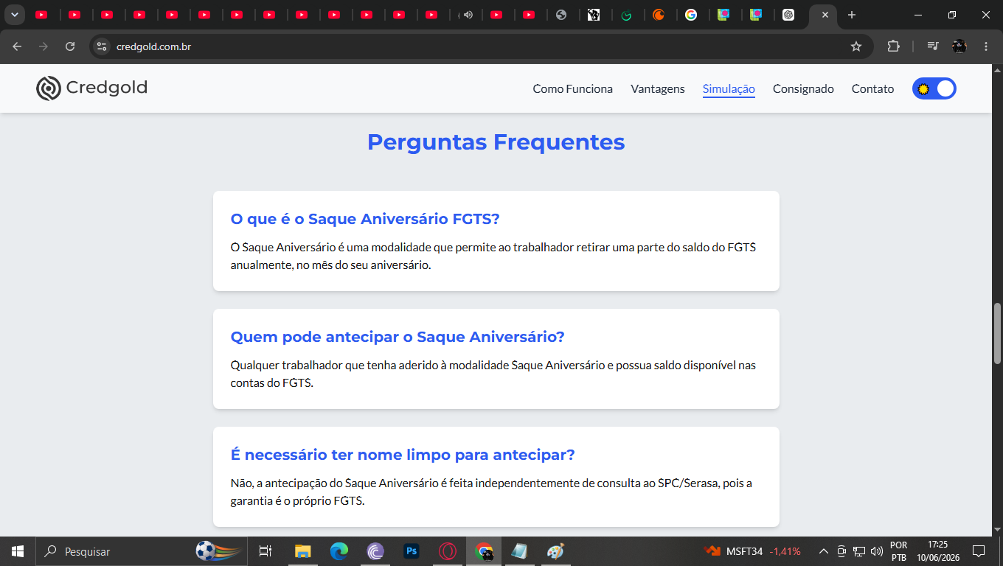This screenshot has height=566, width=1003.
Task: Open the media controls icon in toolbar
Action: point(933,46)
